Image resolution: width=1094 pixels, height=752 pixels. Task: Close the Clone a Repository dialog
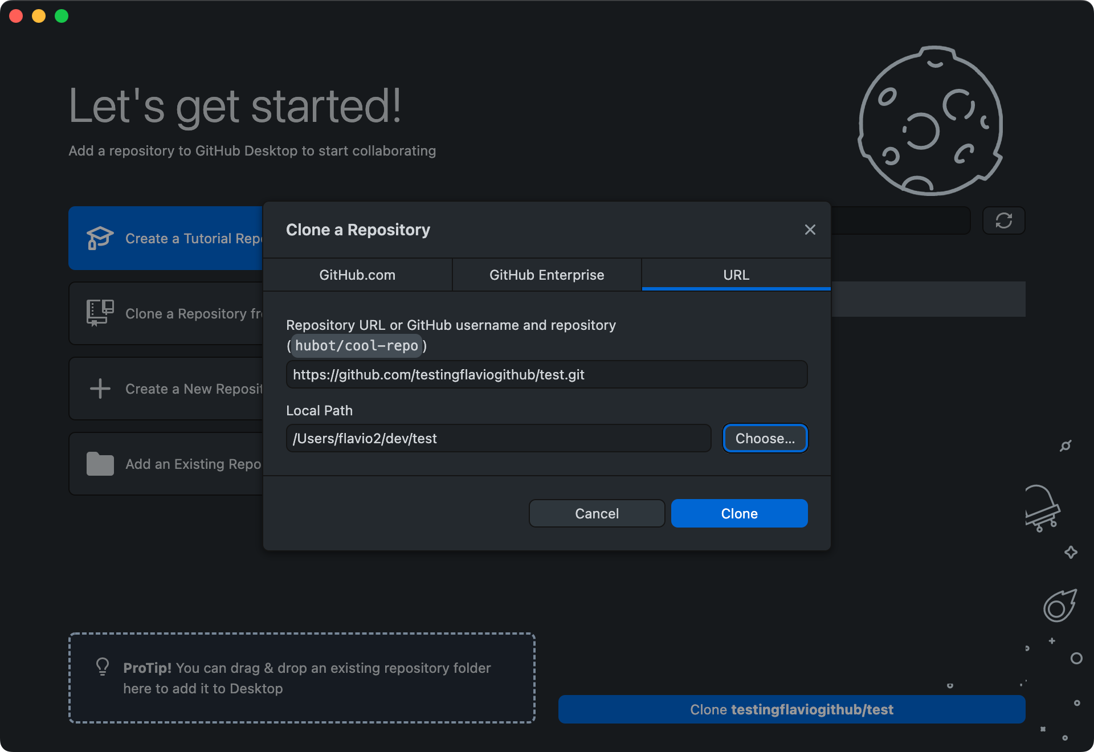(x=810, y=230)
